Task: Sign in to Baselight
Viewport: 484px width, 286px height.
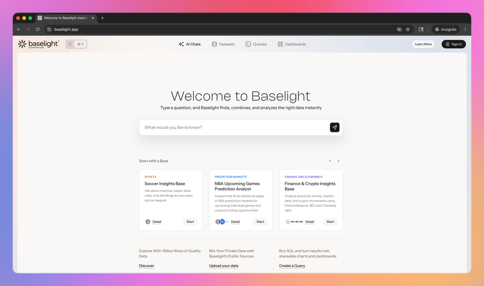Action: point(453,44)
